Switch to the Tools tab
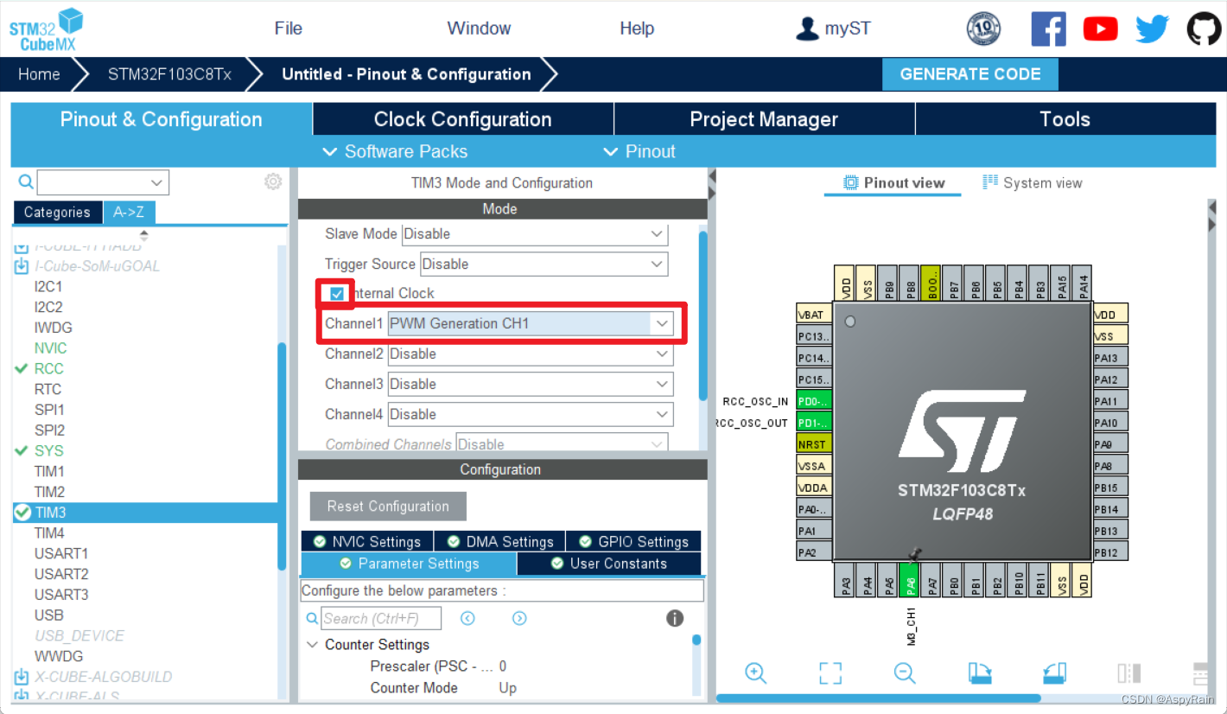The image size is (1227, 714). pos(1065,119)
